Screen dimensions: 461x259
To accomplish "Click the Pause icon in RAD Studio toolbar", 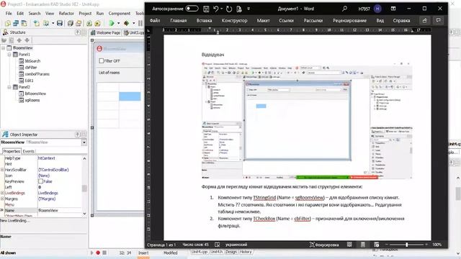I will click(140, 23).
